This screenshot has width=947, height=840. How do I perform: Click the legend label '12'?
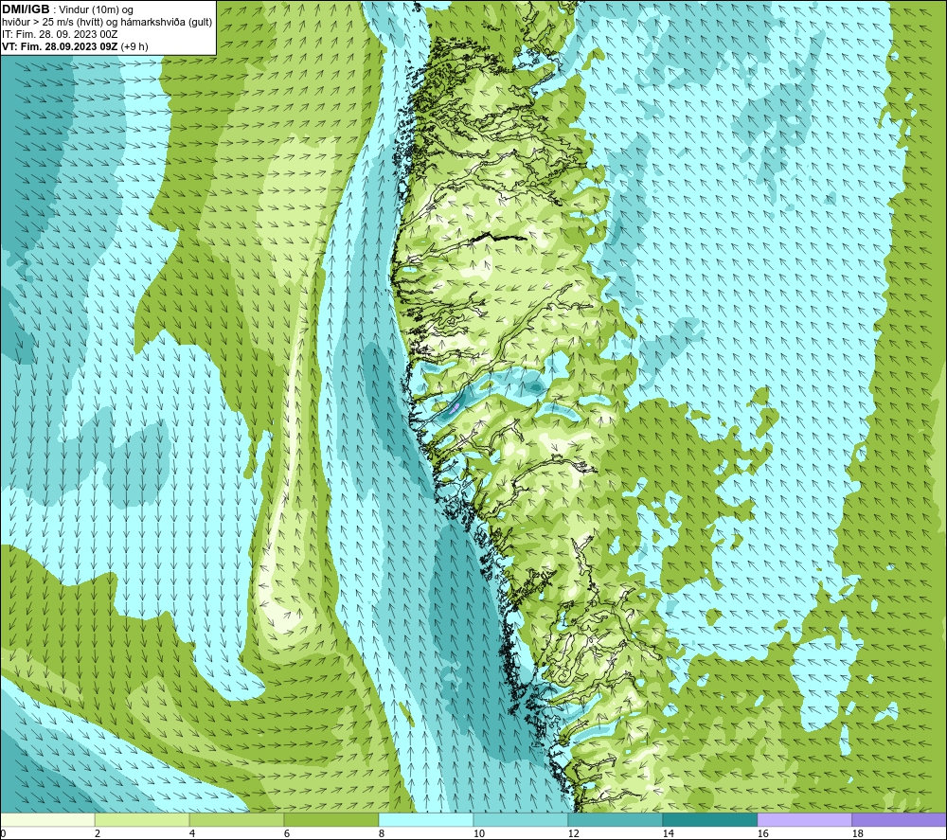573,833
